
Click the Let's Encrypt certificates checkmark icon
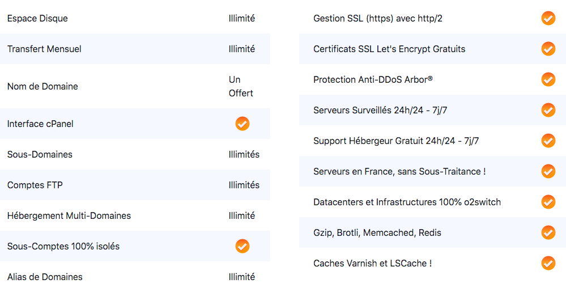548,49
